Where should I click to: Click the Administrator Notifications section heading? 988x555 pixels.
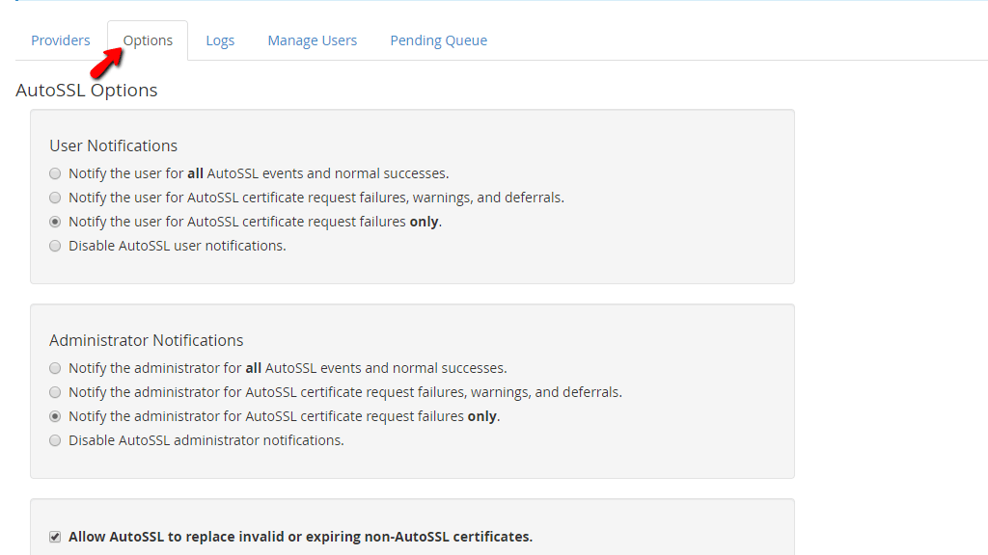[146, 340]
